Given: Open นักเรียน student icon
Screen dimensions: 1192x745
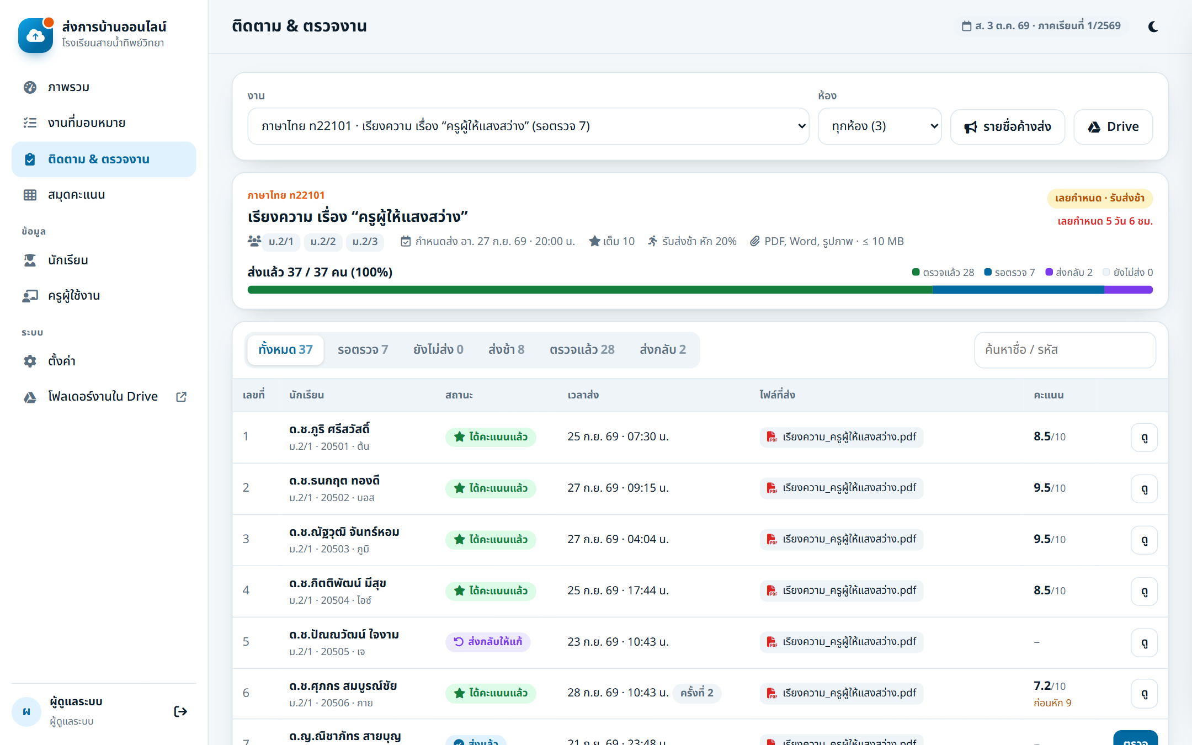Looking at the screenshot, I should 30,260.
